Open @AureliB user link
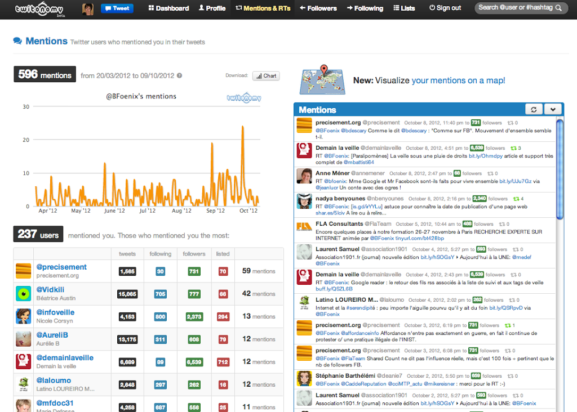Image resolution: width=577 pixels, height=412 pixels. coord(52,335)
